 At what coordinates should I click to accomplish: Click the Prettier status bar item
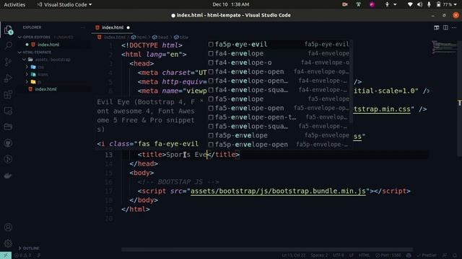[427, 255]
